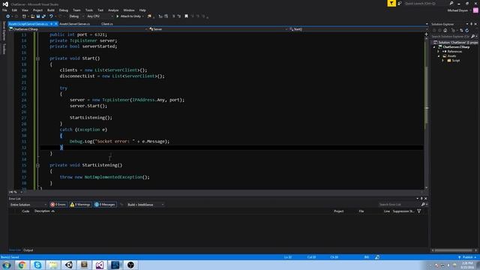This screenshot has height=270, width=480.
Task: Open Skype from the taskbar
Action: tap(37, 265)
